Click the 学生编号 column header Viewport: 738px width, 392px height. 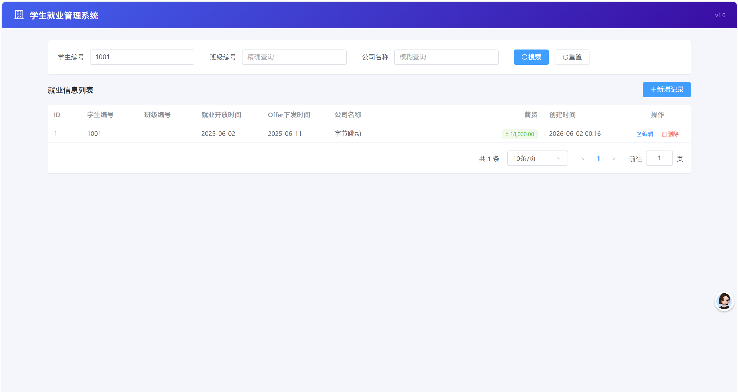coord(100,115)
